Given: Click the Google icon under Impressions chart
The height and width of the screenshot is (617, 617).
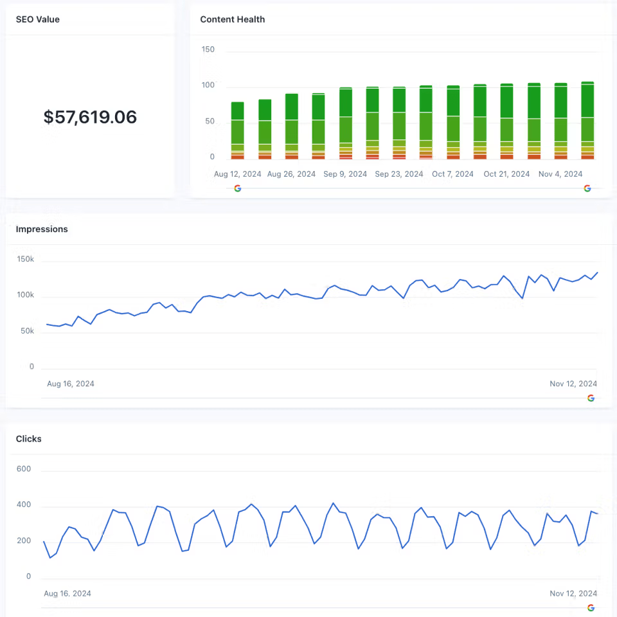Looking at the screenshot, I should click(591, 398).
